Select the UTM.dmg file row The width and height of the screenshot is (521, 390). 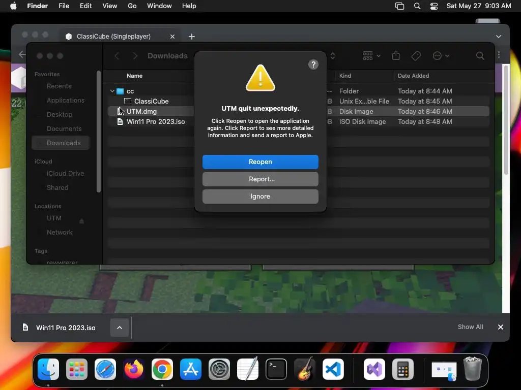point(298,111)
